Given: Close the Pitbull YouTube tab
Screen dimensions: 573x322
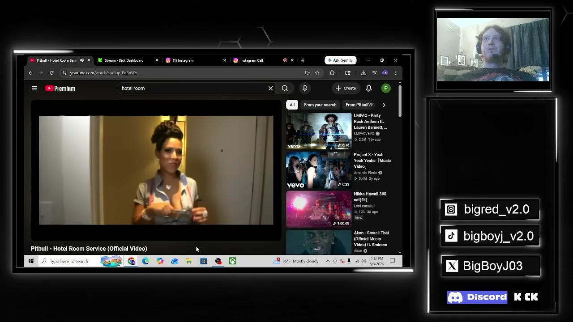Looking at the screenshot, I should coord(89,60).
